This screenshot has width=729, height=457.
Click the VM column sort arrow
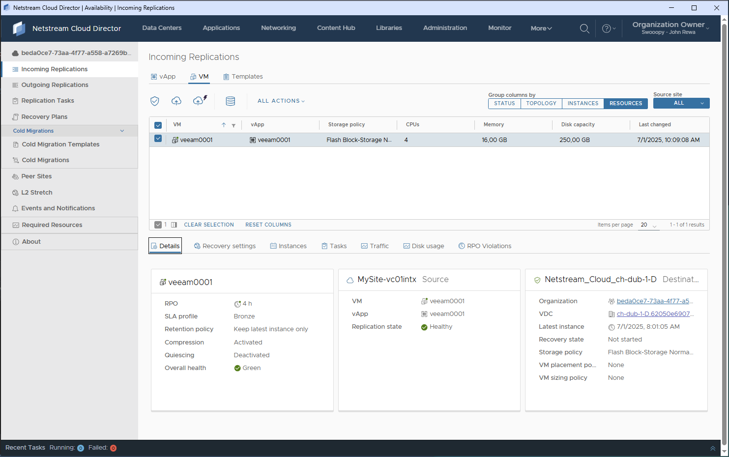coord(224,125)
